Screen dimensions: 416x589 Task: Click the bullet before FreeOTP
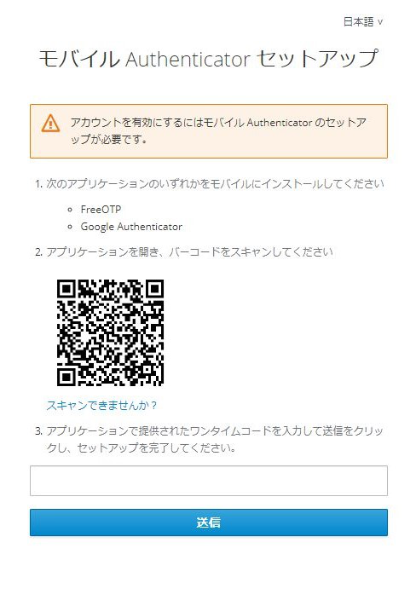[x=70, y=210]
